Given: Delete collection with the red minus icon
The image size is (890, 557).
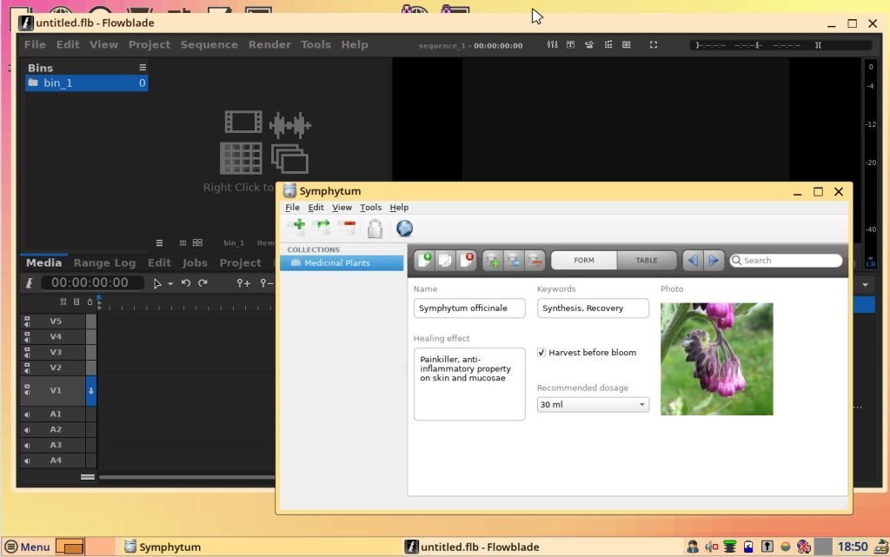Looking at the screenshot, I should [x=346, y=228].
